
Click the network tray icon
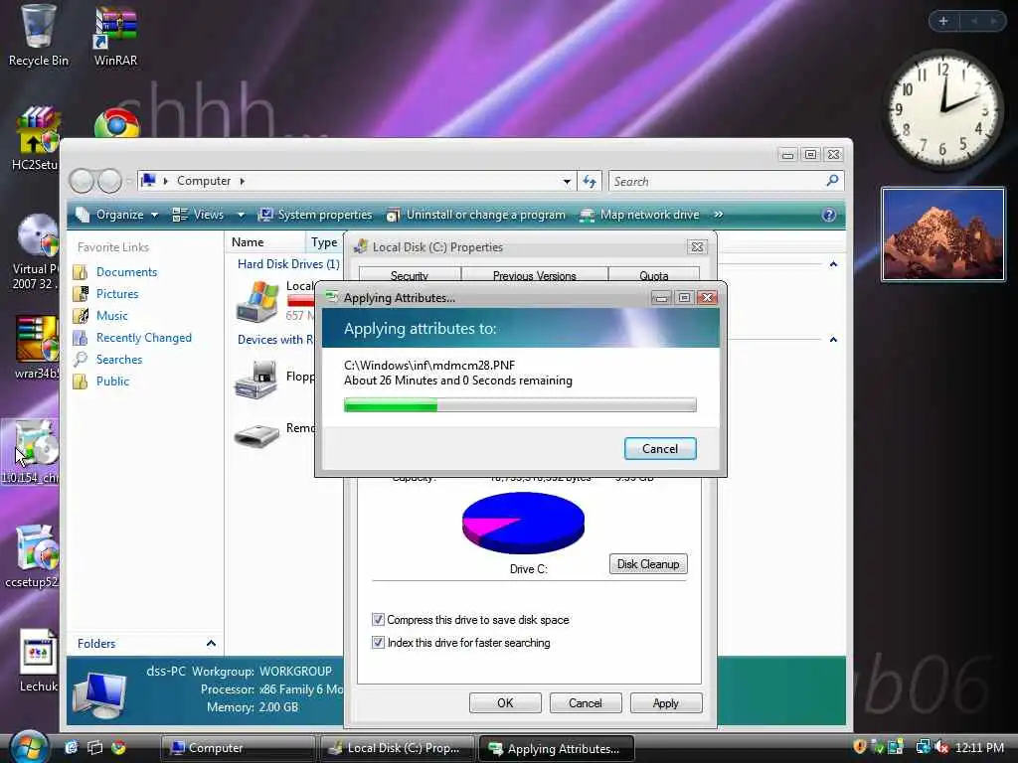click(x=923, y=747)
